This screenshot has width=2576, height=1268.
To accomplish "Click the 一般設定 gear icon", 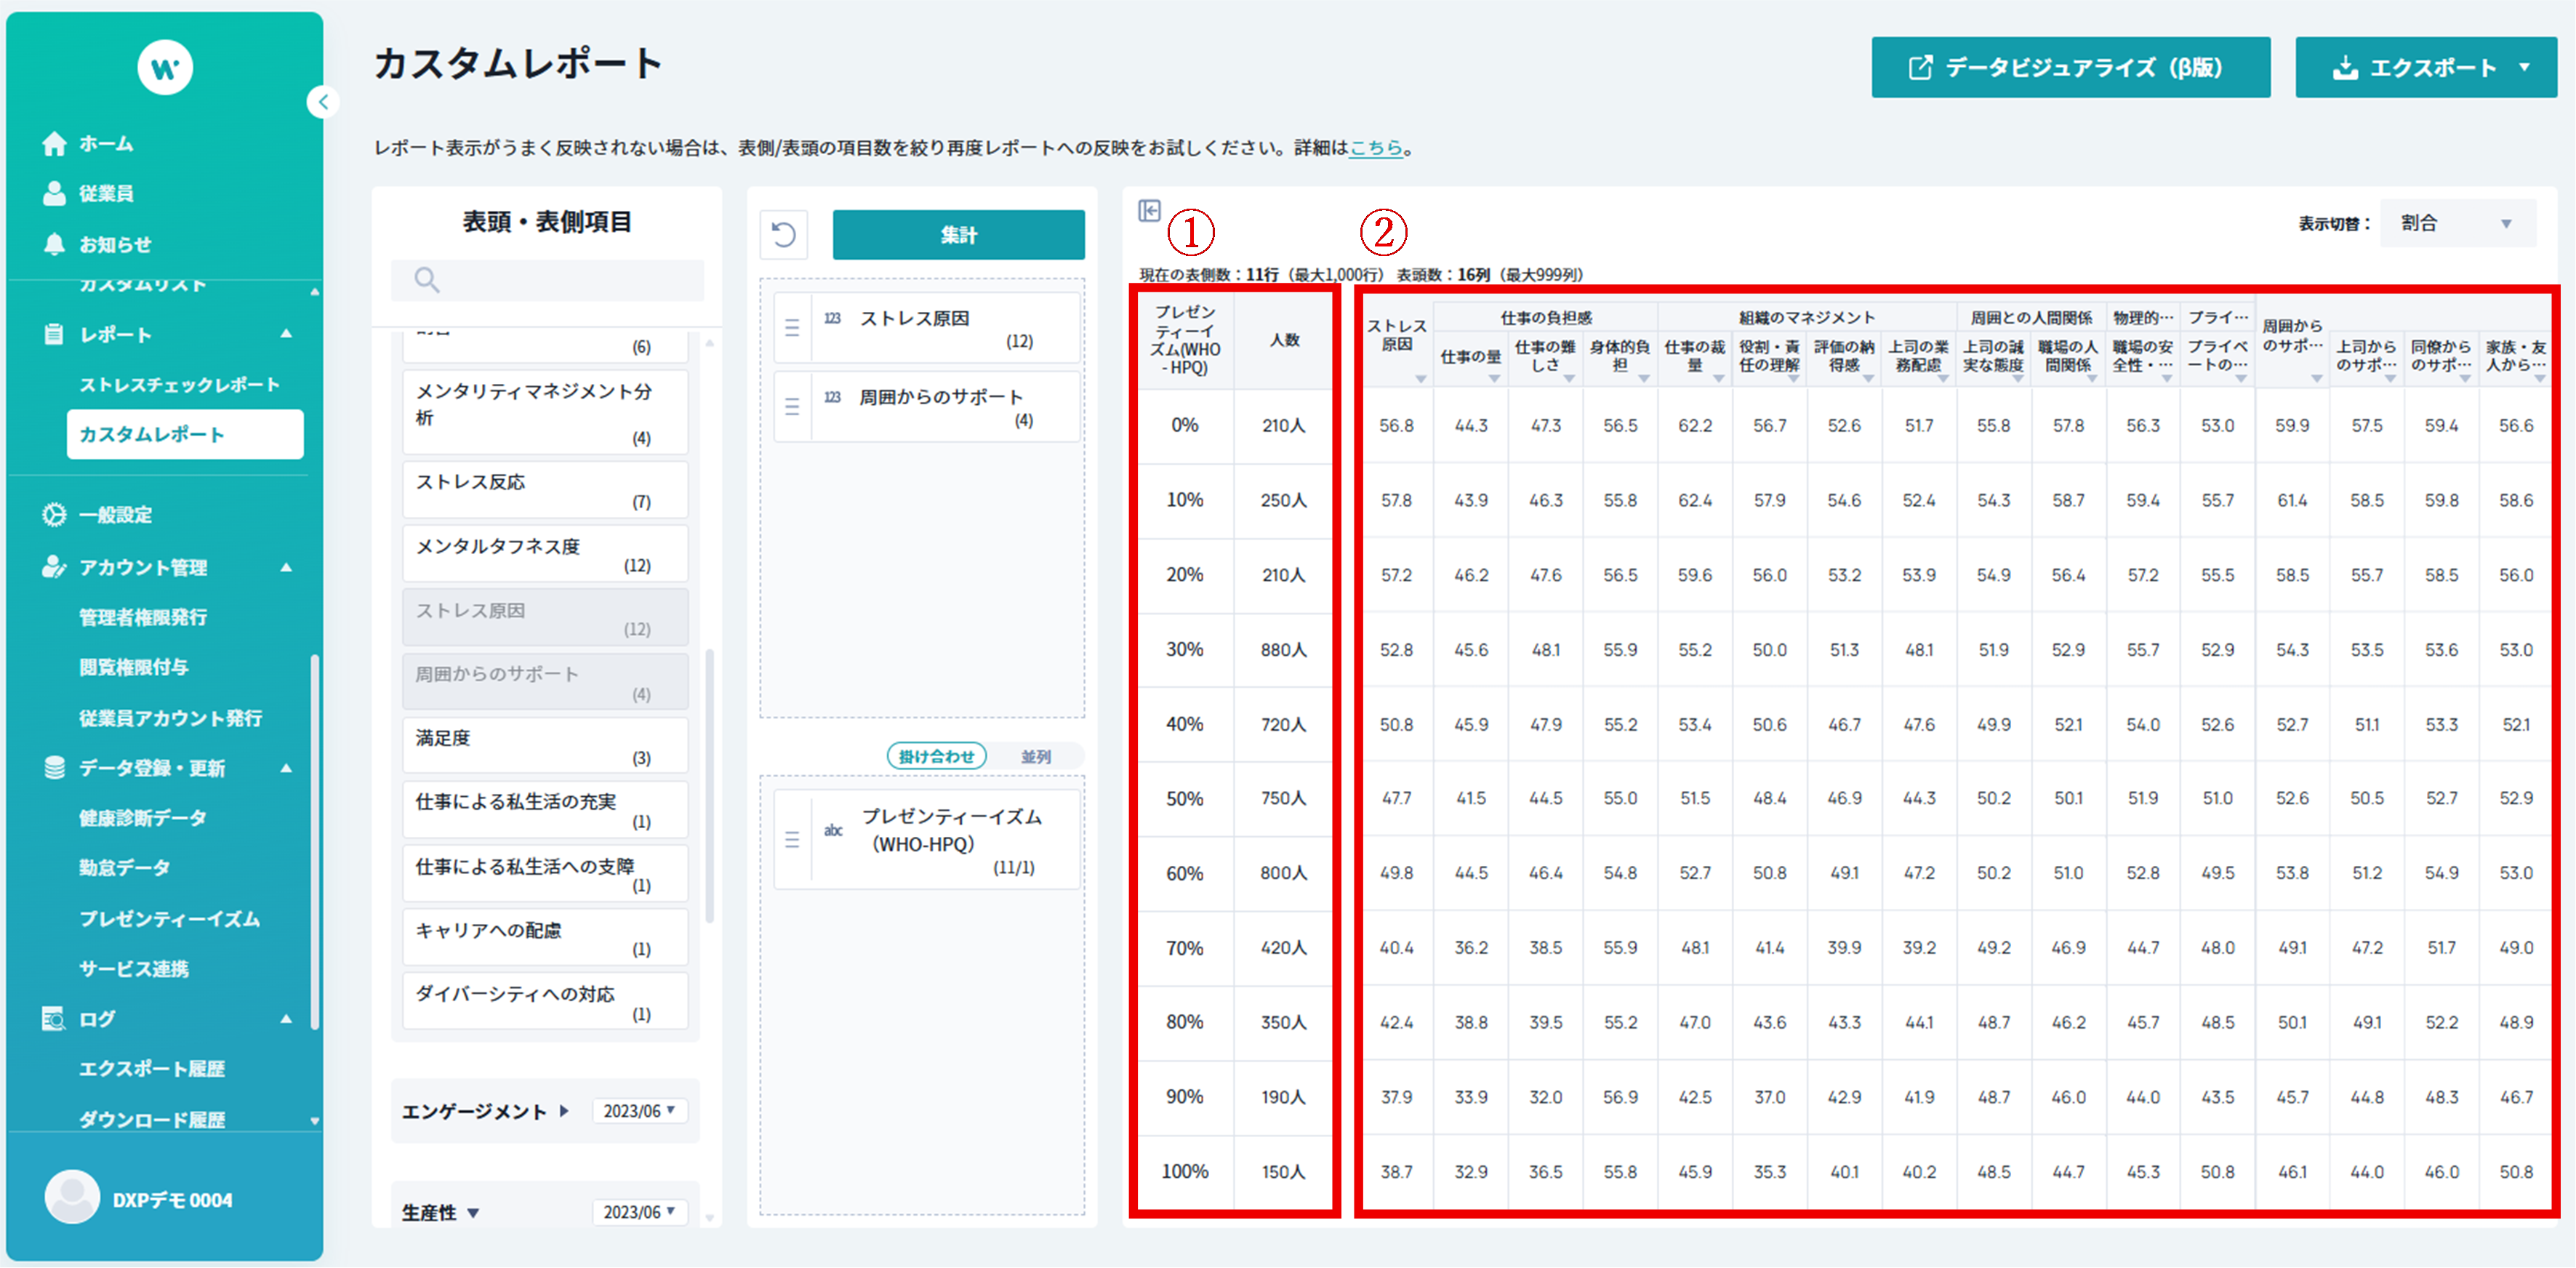I will coord(54,515).
